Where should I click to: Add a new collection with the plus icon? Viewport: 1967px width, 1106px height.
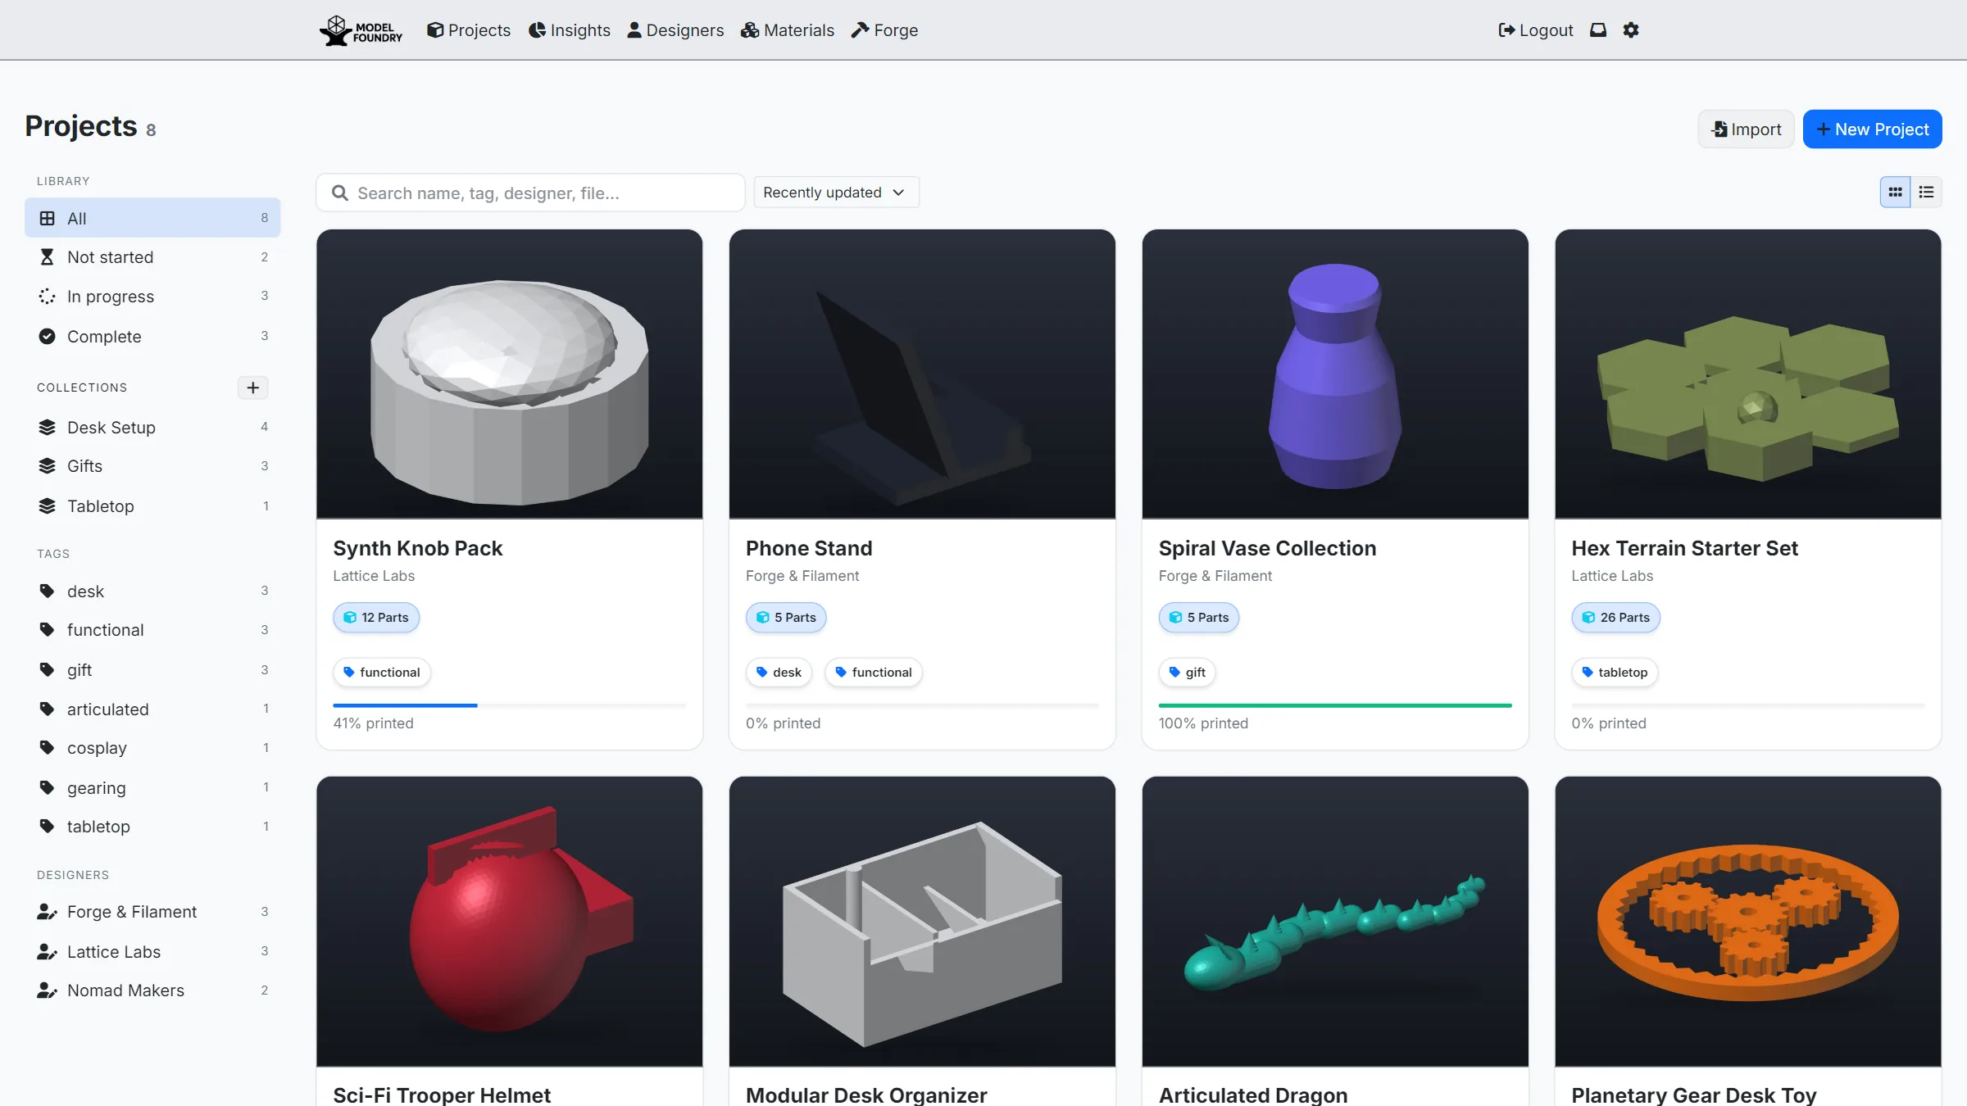(x=253, y=388)
